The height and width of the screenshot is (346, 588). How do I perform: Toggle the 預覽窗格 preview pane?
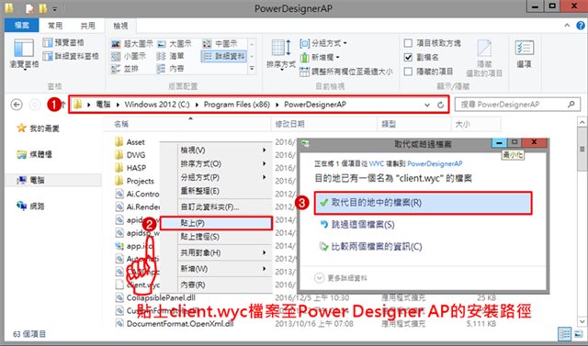[x=63, y=42]
